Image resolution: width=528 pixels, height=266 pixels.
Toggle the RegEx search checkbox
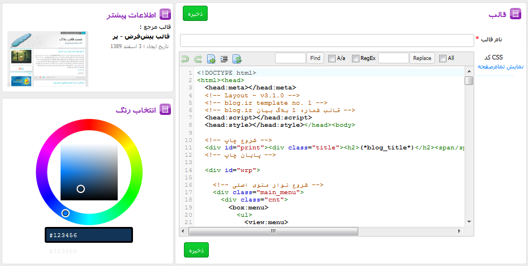pyautogui.click(x=355, y=58)
